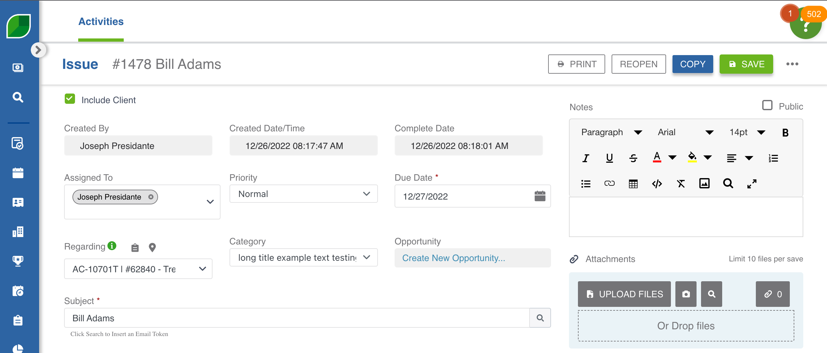This screenshot has width=827, height=353.
Task: Apply underline formatting in Notes toolbar
Action: click(609, 158)
